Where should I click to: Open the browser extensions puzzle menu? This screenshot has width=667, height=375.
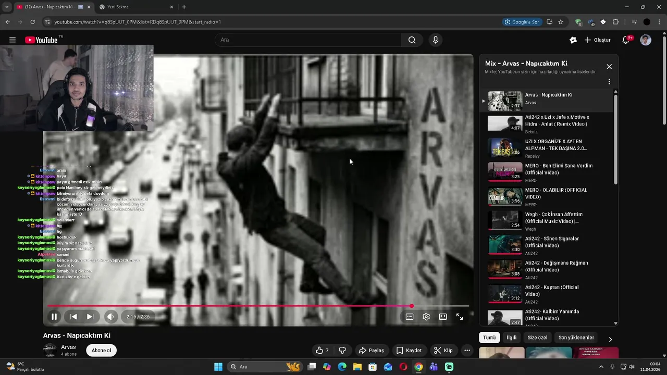616,22
